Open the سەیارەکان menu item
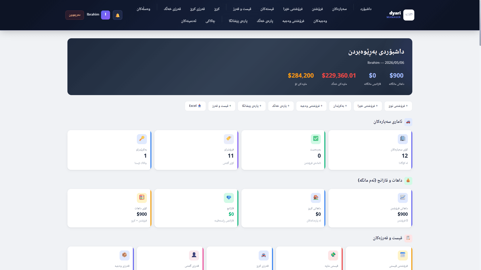This screenshot has height=270, width=481. click(x=339, y=9)
